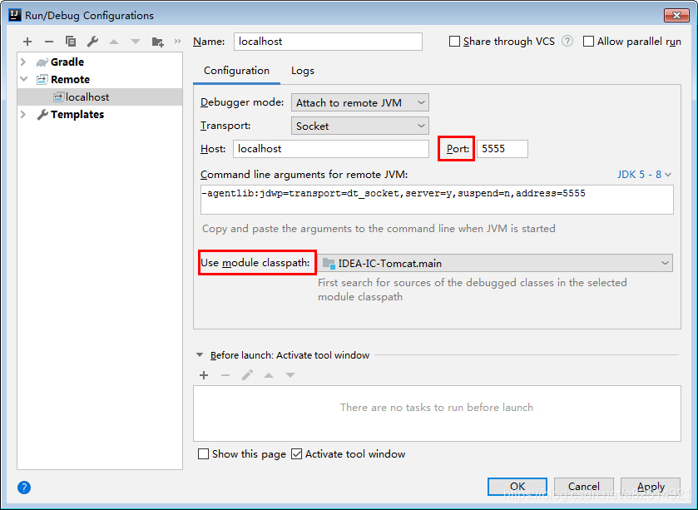Move before launch task down
The width and height of the screenshot is (698, 510).
(290, 375)
